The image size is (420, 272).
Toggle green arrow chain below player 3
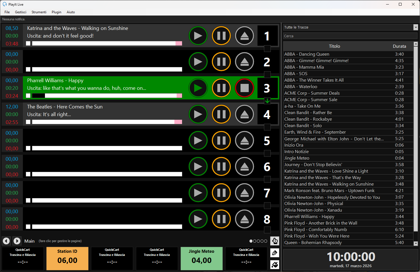pos(267,101)
